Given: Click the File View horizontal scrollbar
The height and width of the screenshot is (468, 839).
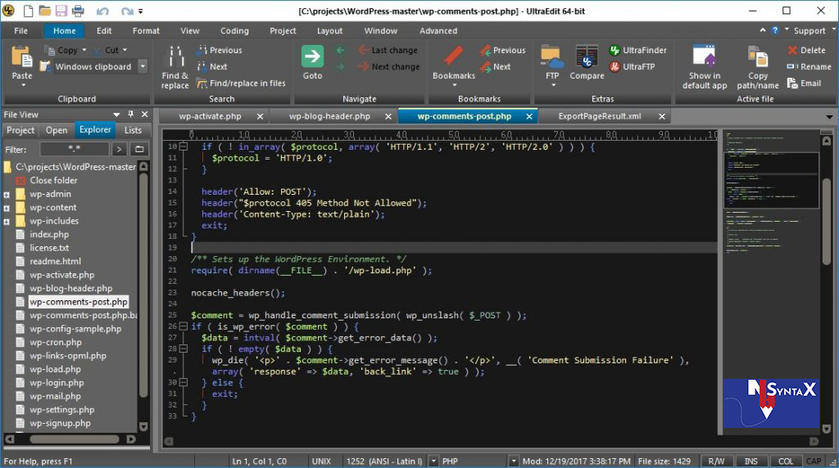Looking at the screenshot, I should pos(75,439).
